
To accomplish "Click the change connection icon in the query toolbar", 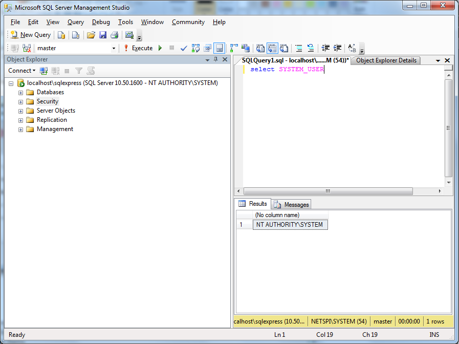I will click(x=27, y=48).
